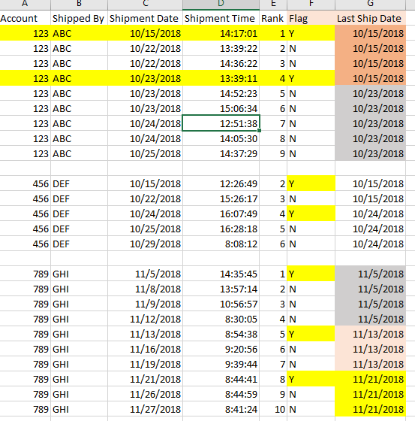
Task: Click the Account header cell
Action: click(x=26, y=18)
